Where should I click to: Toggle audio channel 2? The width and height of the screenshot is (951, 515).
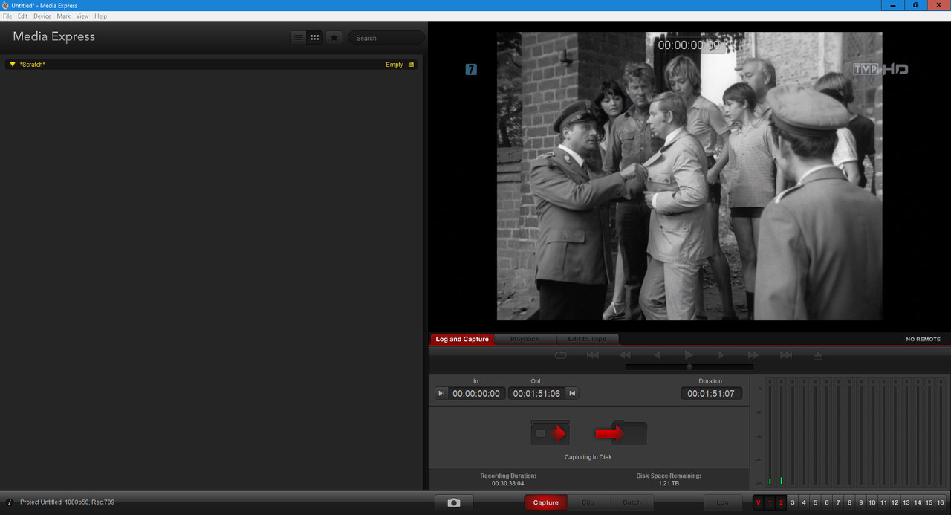click(x=781, y=502)
